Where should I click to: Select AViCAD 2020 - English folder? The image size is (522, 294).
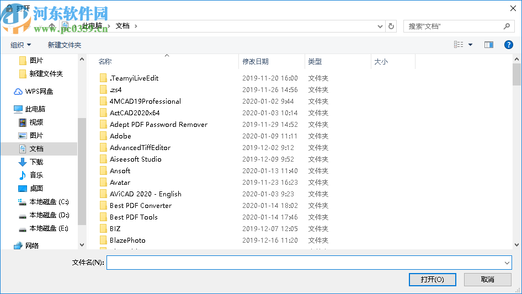(x=146, y=194)
